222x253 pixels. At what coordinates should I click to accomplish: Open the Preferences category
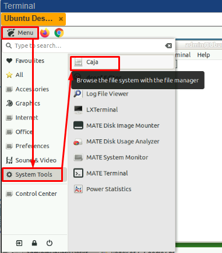(34, 146)
